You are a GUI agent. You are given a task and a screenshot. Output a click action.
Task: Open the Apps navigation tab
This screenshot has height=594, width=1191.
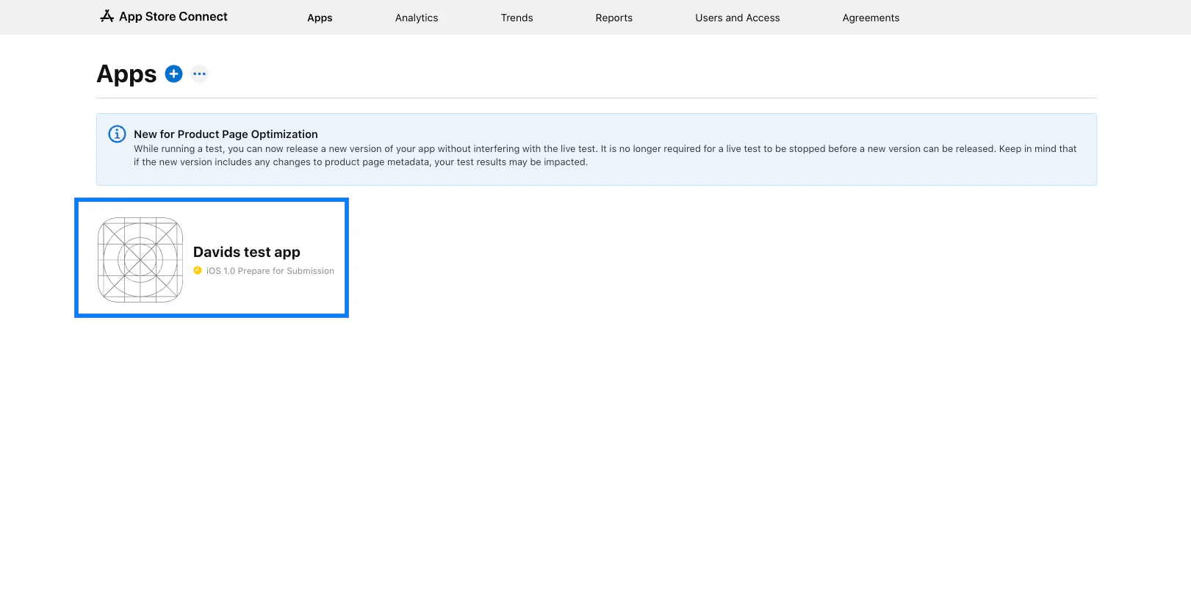click(320, 18)
